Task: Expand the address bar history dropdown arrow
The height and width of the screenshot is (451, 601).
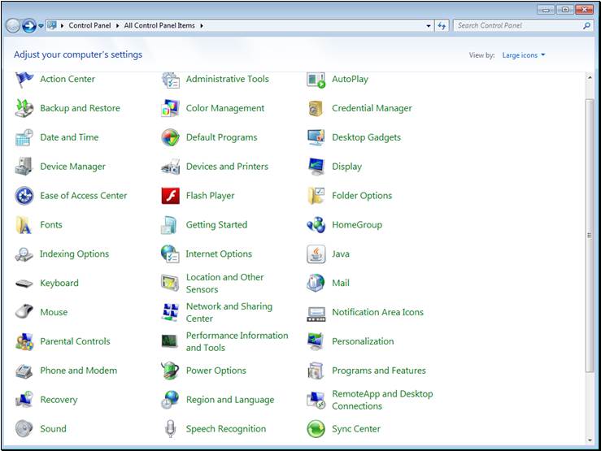Action: click(x=428, y=26)
